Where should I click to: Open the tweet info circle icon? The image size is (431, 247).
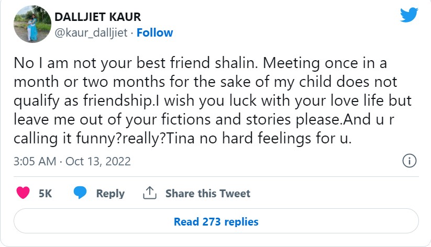point(409,161)
